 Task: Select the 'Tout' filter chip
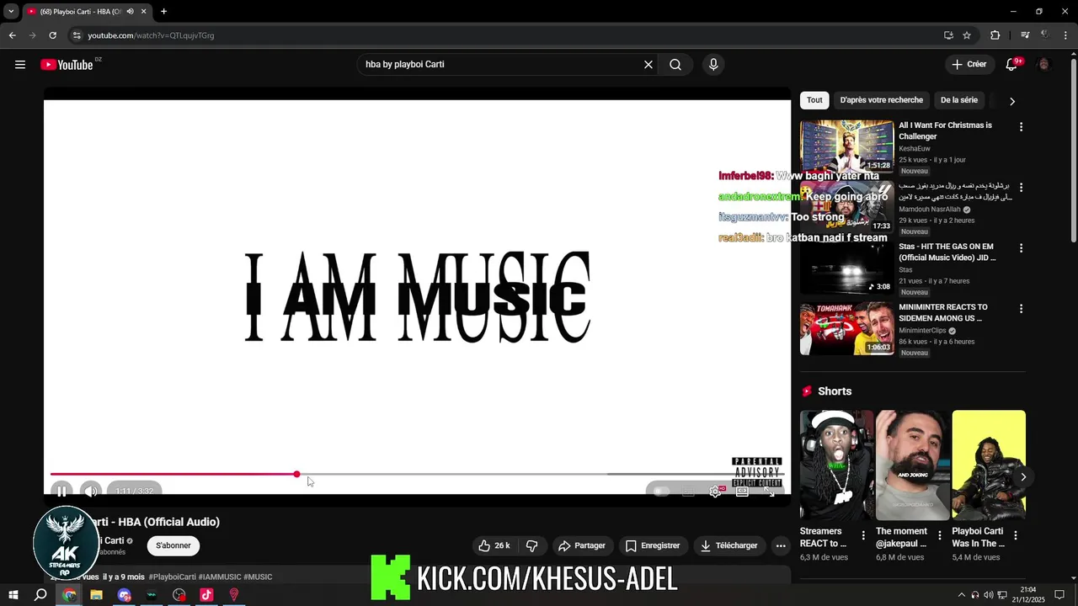click(814, 100)
